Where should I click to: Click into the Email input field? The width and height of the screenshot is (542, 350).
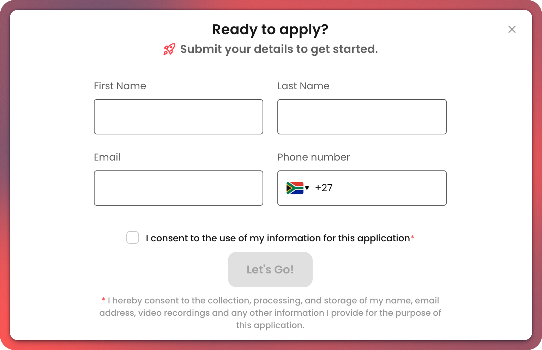[x=179, y=188]
